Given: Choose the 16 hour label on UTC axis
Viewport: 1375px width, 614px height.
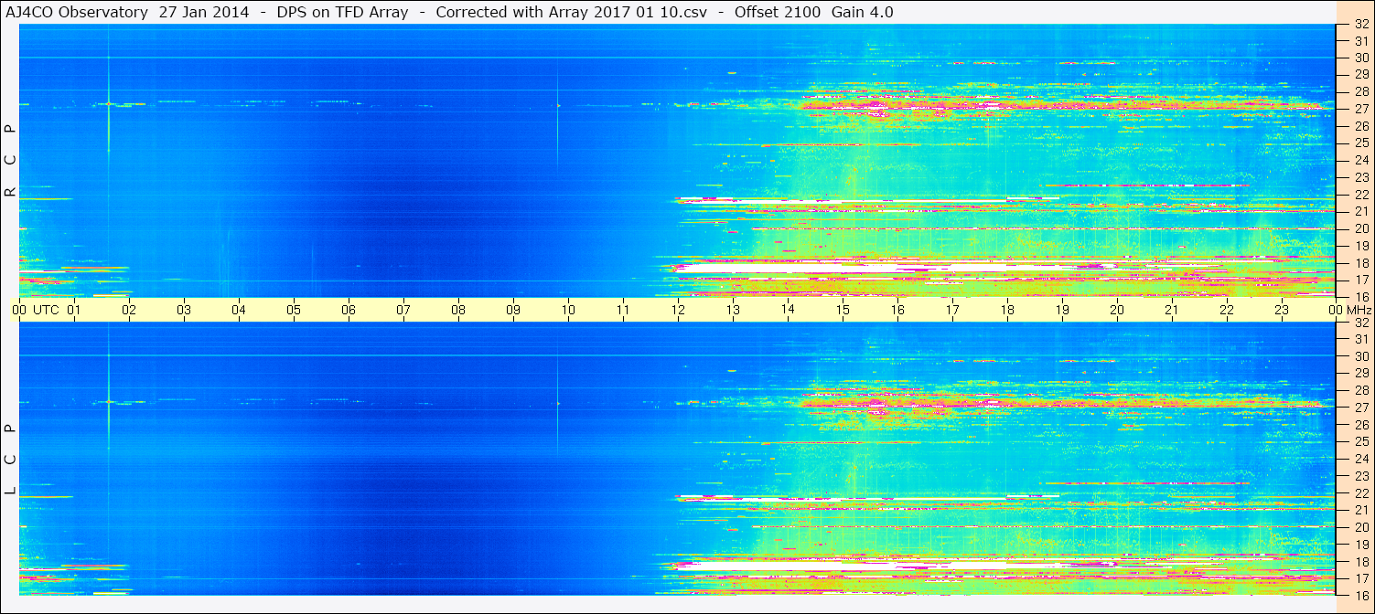Looking at the screenshot, I should pos(897,310).
